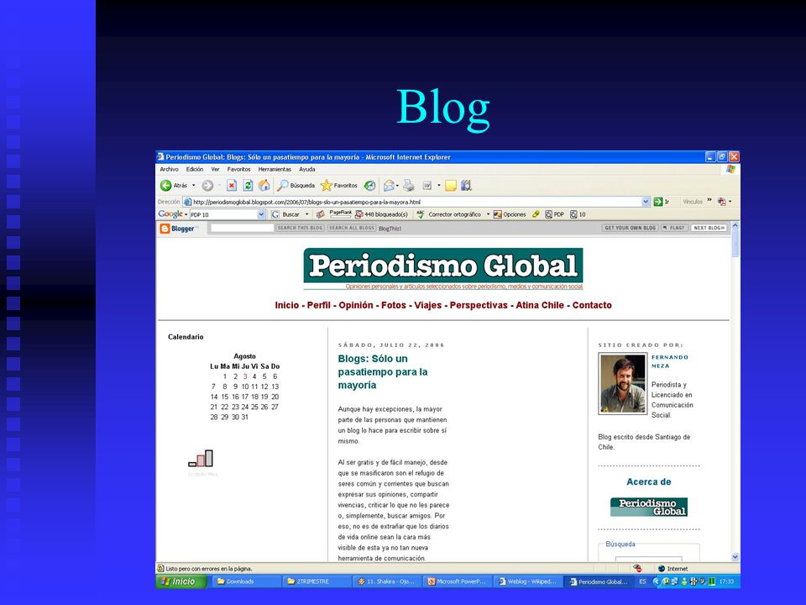
Task: Switch to the Weblog - Wikipedia taskbar window
Action: (528, 581)
